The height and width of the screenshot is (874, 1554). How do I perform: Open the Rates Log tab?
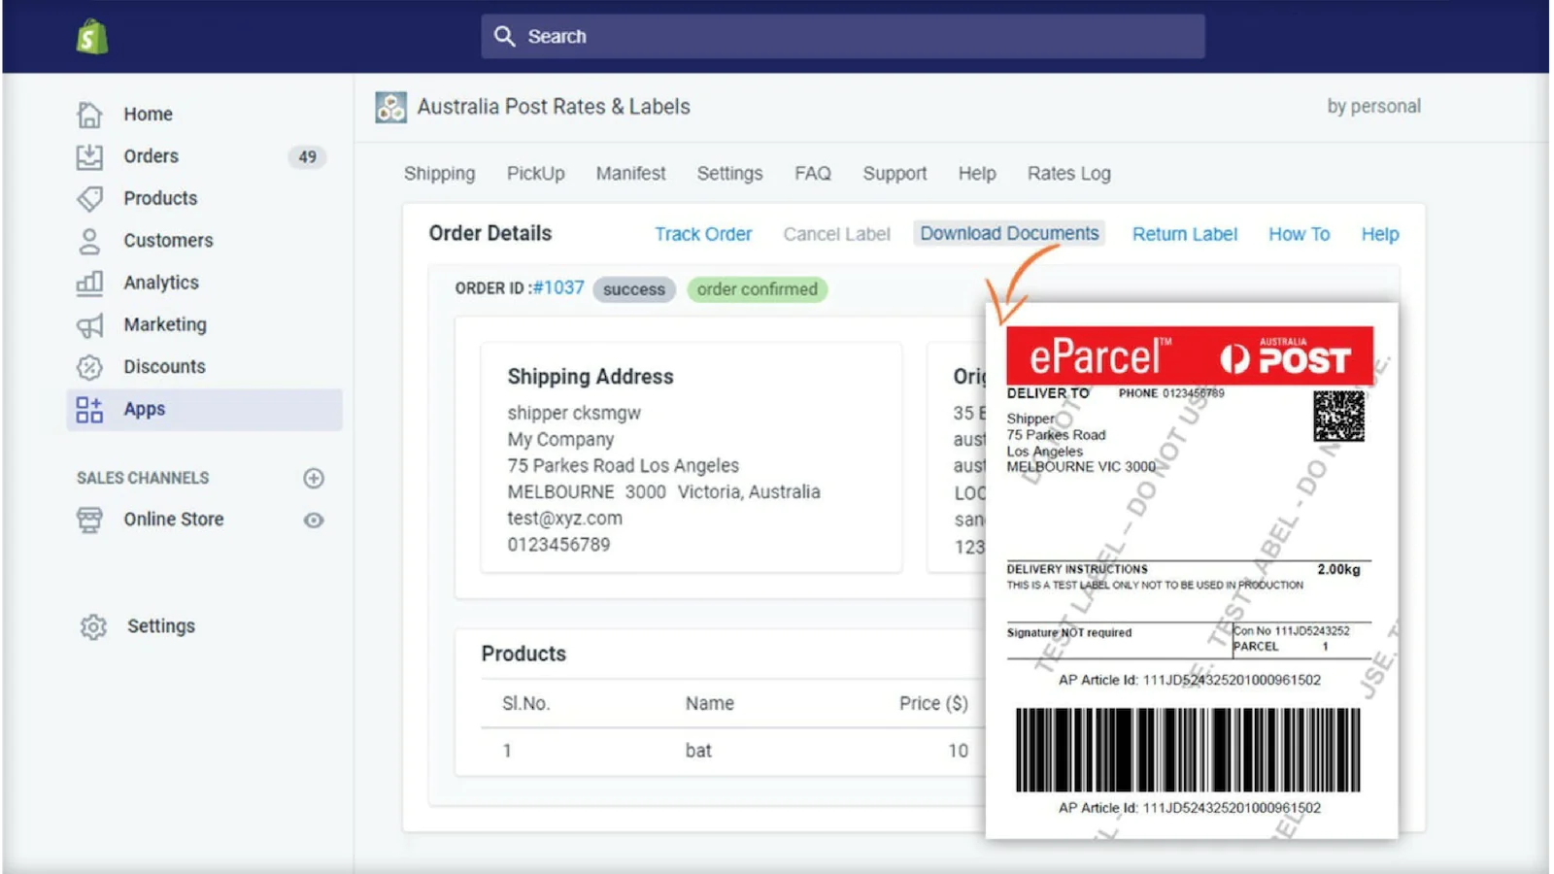click(x=1068, y=174)
